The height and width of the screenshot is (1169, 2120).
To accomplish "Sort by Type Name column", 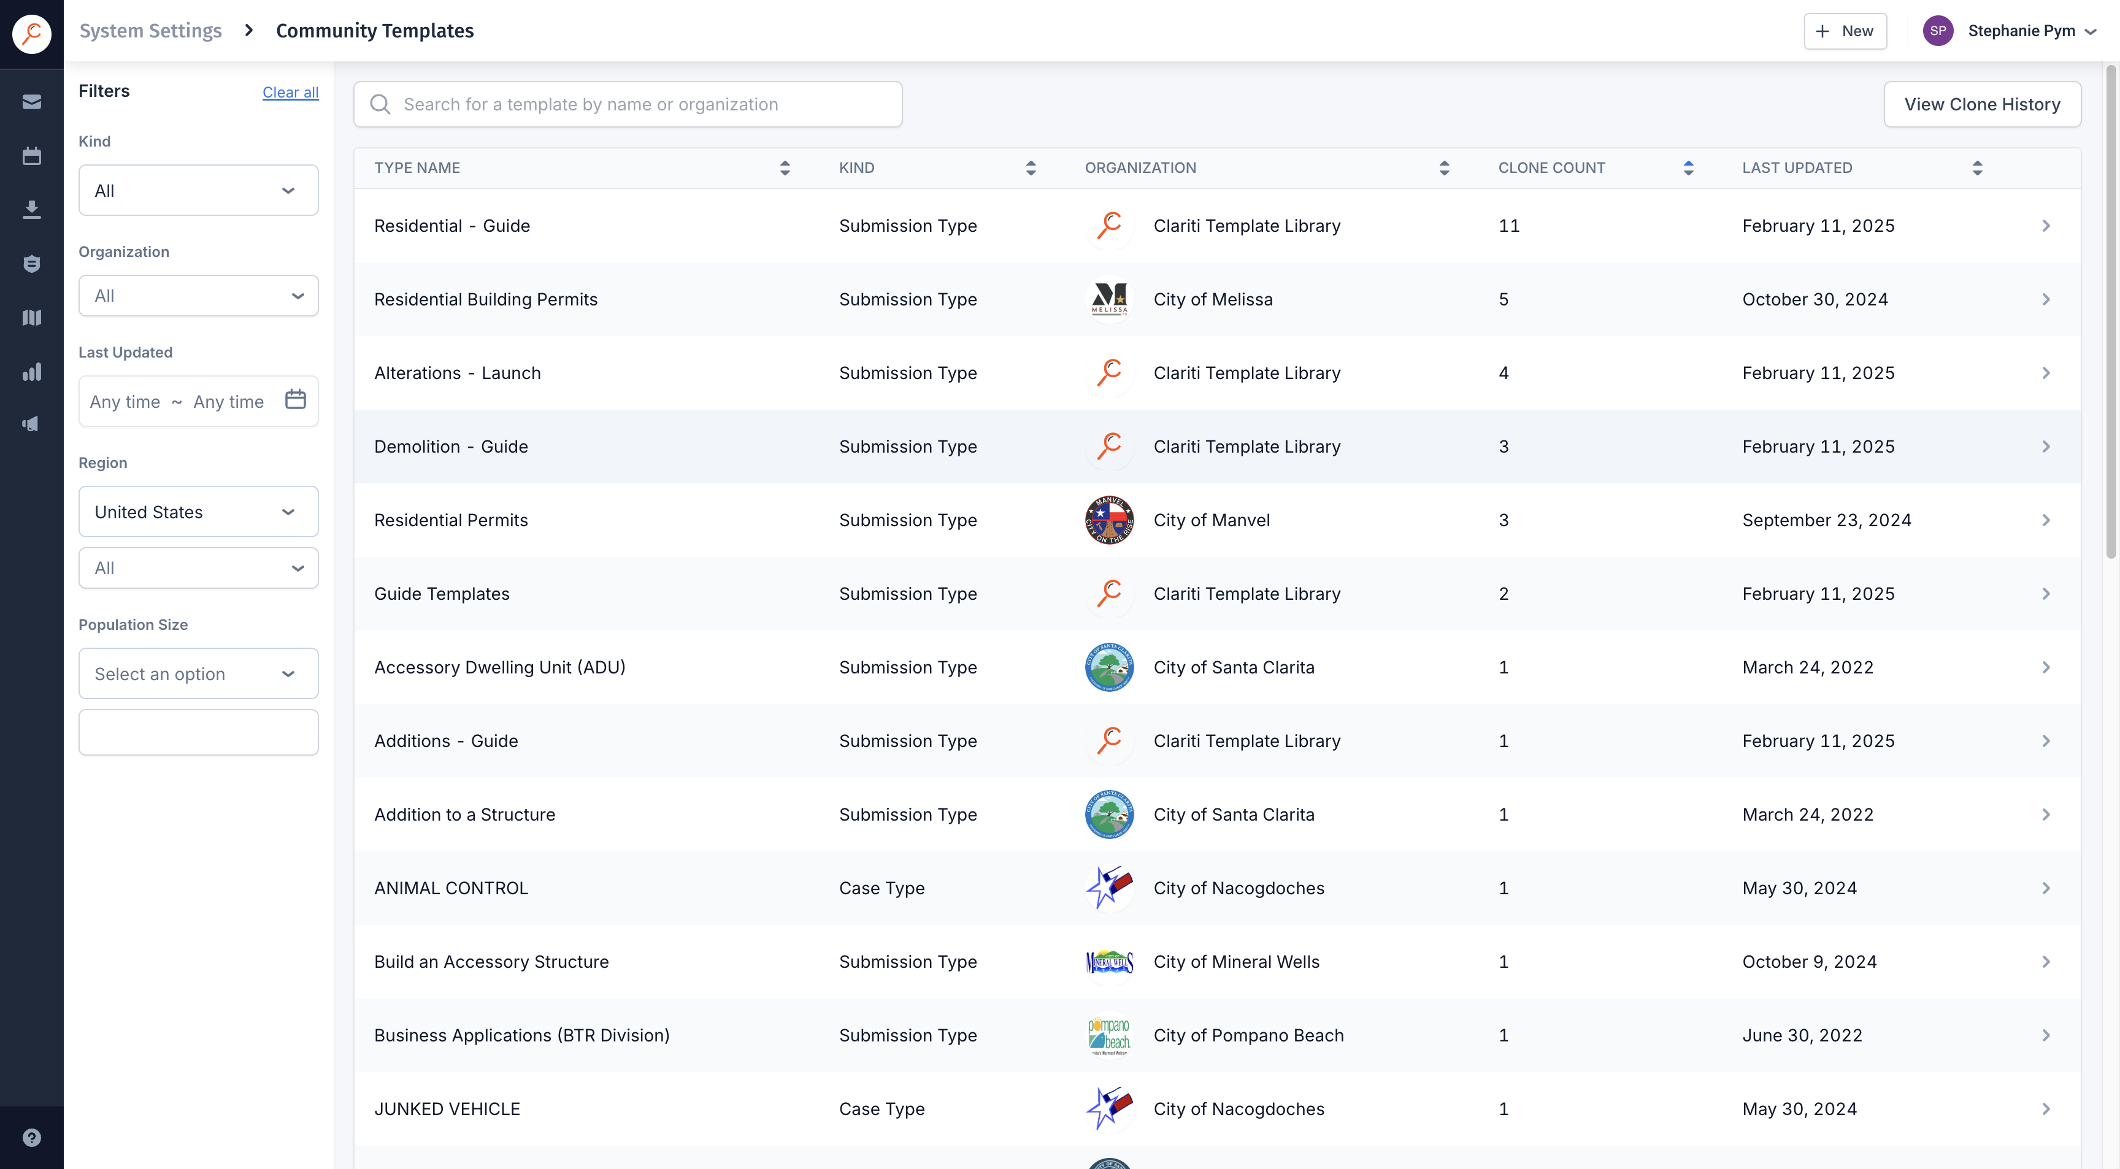I will coord(785,168).
